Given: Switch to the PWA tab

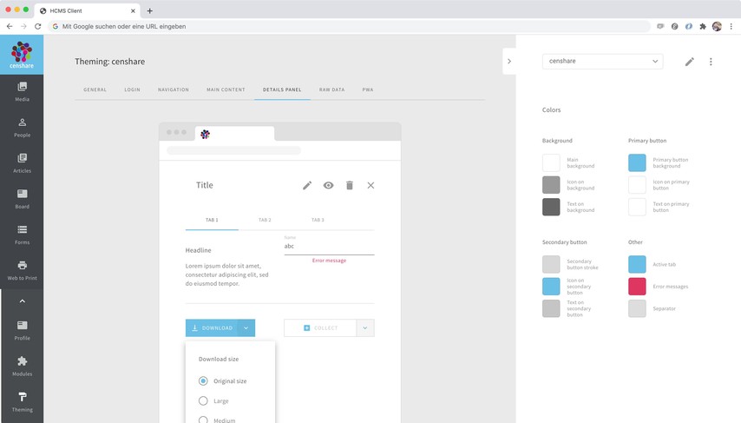Looking at the screenshot, I should click(368, 89).
